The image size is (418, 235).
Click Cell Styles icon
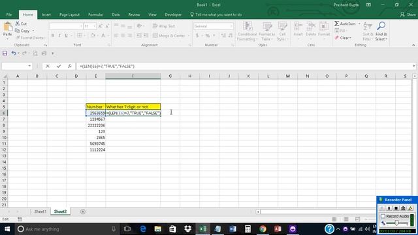tap(282, 27)
